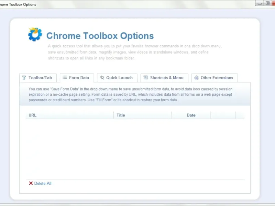This screenshot has height=206, width=275.
Task: Click the Delete All link
Action: point(43,183)
